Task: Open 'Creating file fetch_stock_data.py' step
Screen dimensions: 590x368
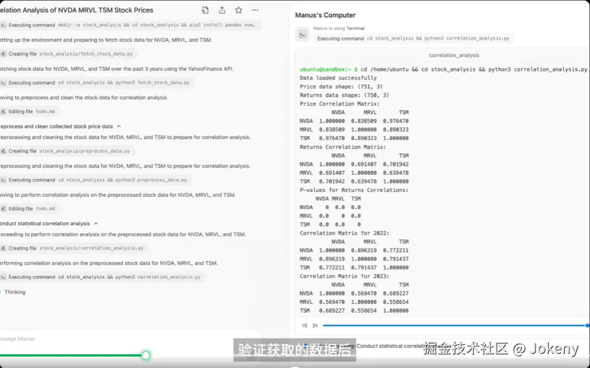Action: pyautogui.click(x=69, y=54)
